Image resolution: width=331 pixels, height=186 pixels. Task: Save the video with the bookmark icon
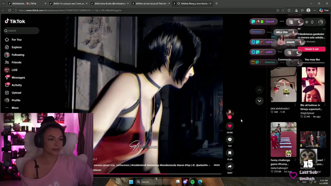pyautogui.click(x=230, y=153)
